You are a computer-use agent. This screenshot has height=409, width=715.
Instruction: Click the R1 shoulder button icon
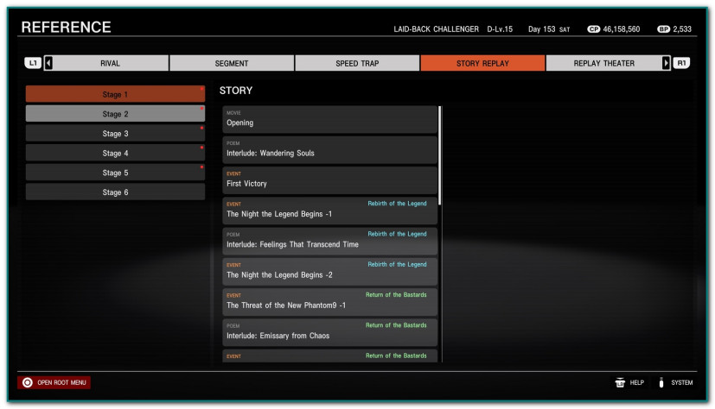coord(681,63)
